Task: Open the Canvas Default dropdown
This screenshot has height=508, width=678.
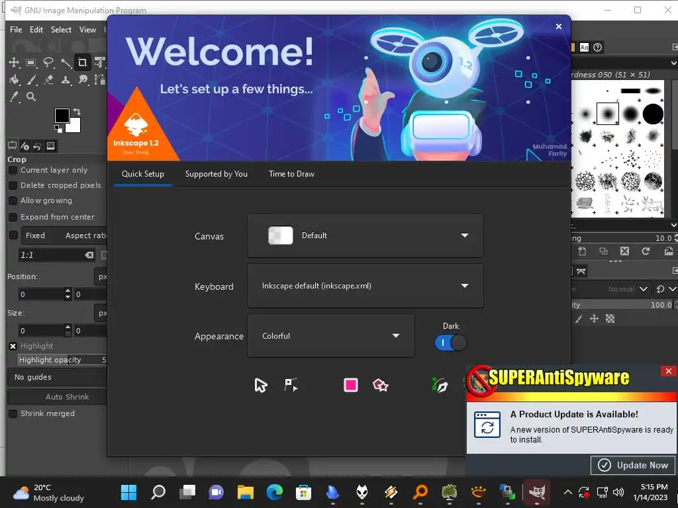Action: (365, 235)
